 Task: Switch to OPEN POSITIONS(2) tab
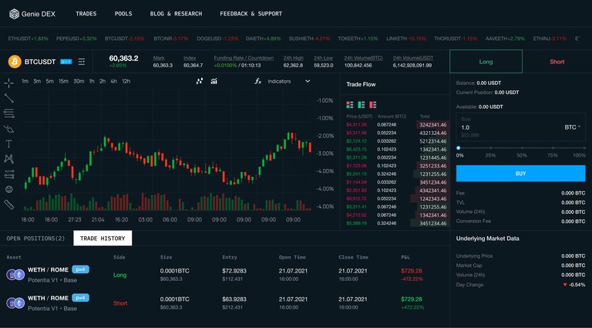click(36, 238)
